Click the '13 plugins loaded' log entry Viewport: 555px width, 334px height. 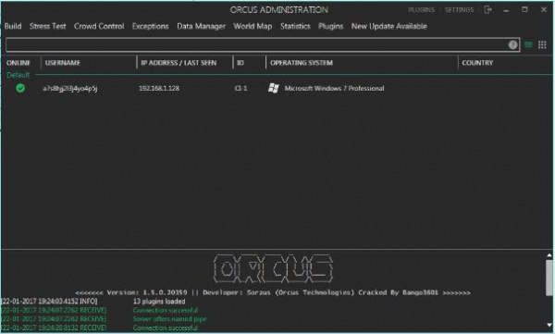[159, 302]
